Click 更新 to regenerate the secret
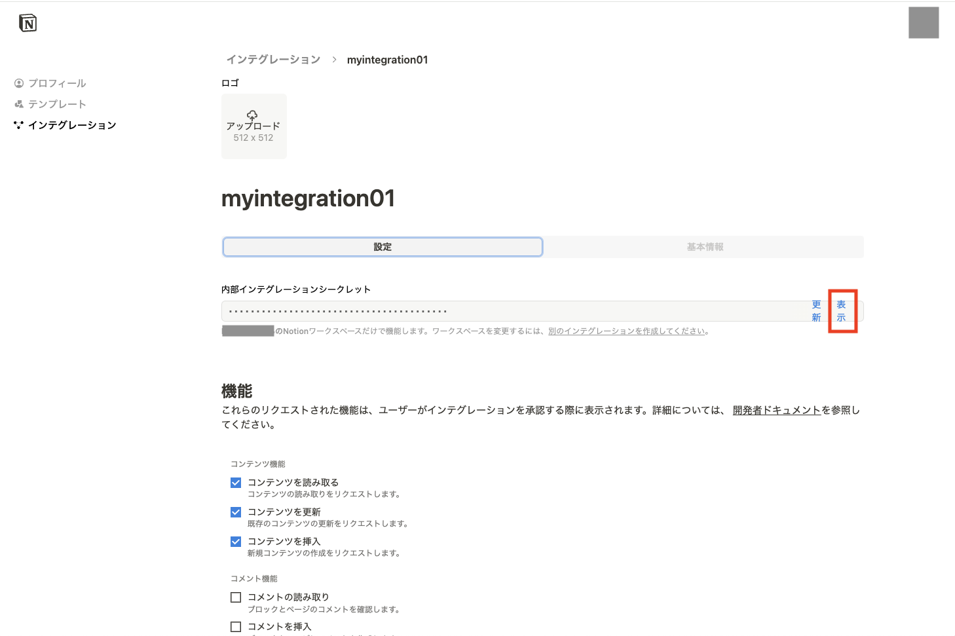Viewport: 955px width, 636px height. coord(816,310)
